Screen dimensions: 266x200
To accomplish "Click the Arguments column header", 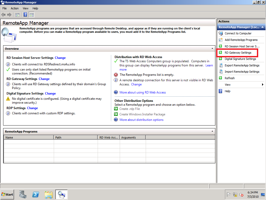I will point(133,137).
